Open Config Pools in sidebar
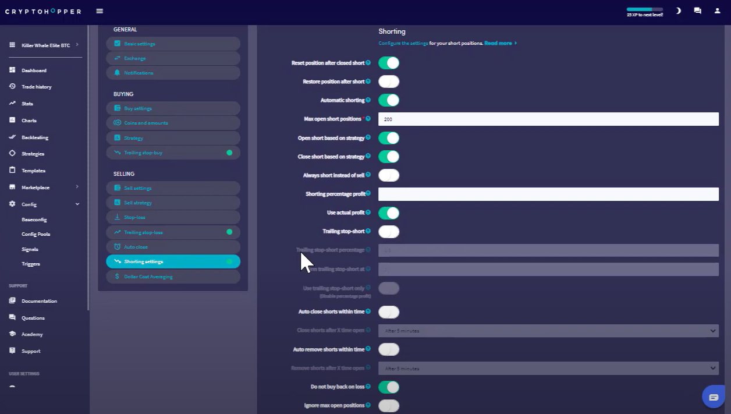Screen dimensions: 731x414 click(36, 234)
